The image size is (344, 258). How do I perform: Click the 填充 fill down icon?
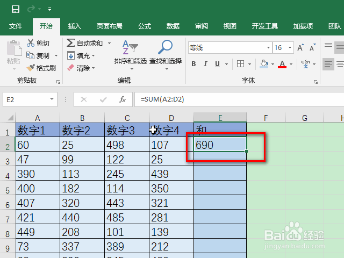[x=70, y=55]
